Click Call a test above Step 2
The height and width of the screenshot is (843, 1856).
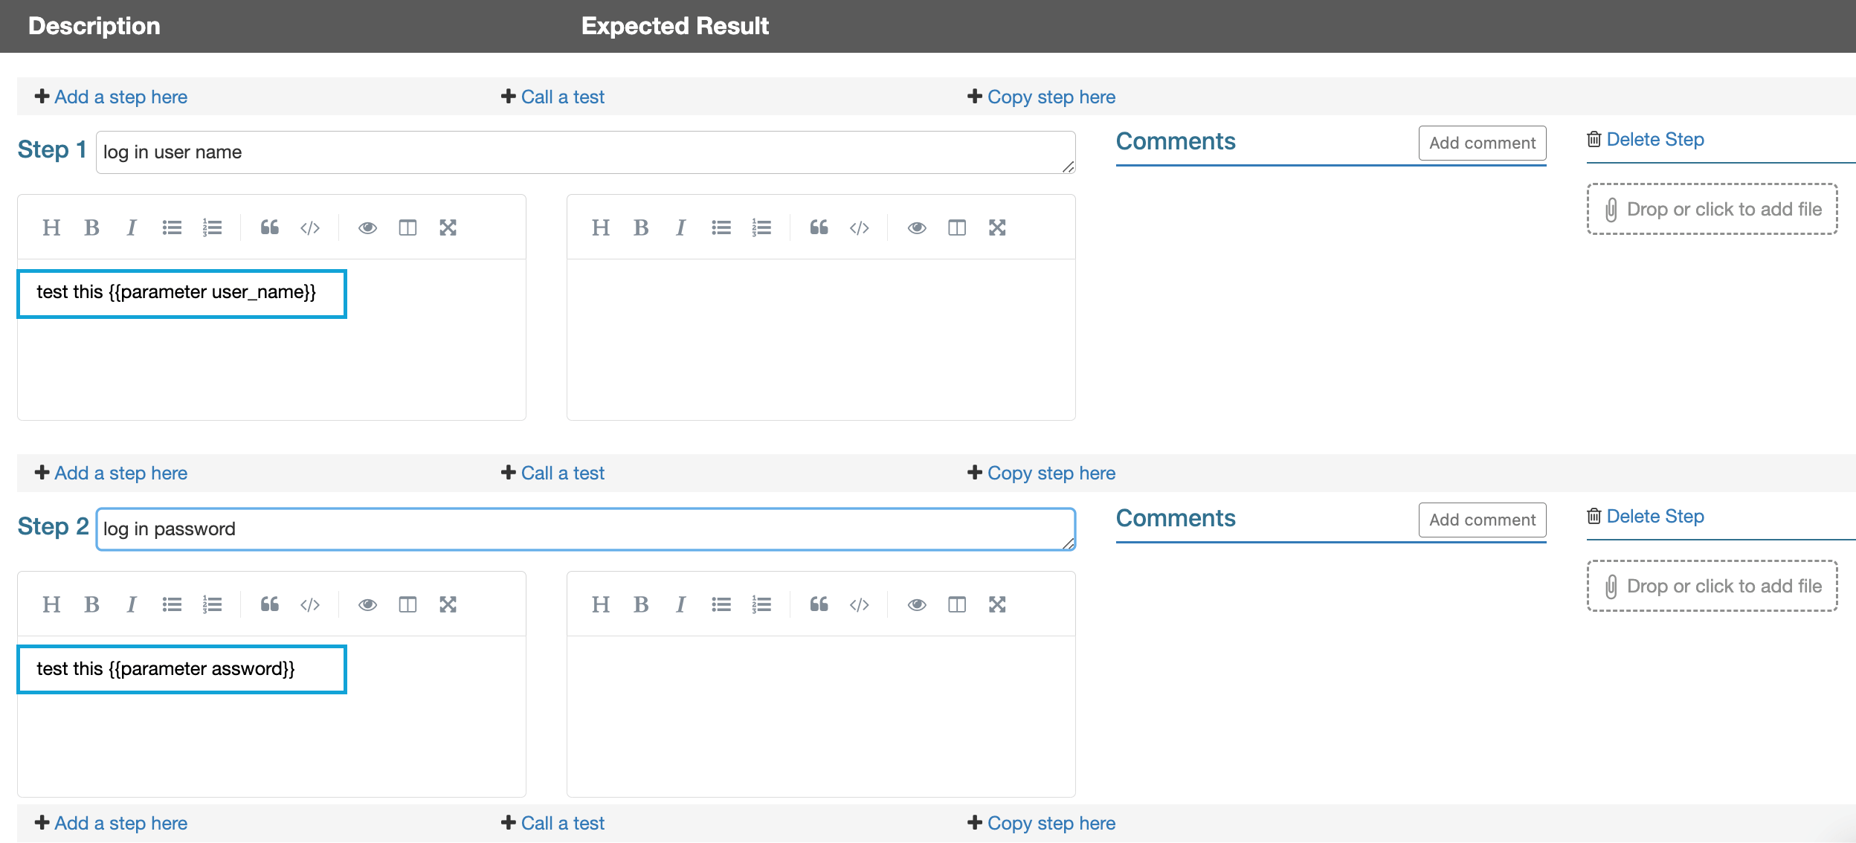562,473
